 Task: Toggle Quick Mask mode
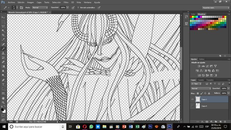[x=3, y=115]
